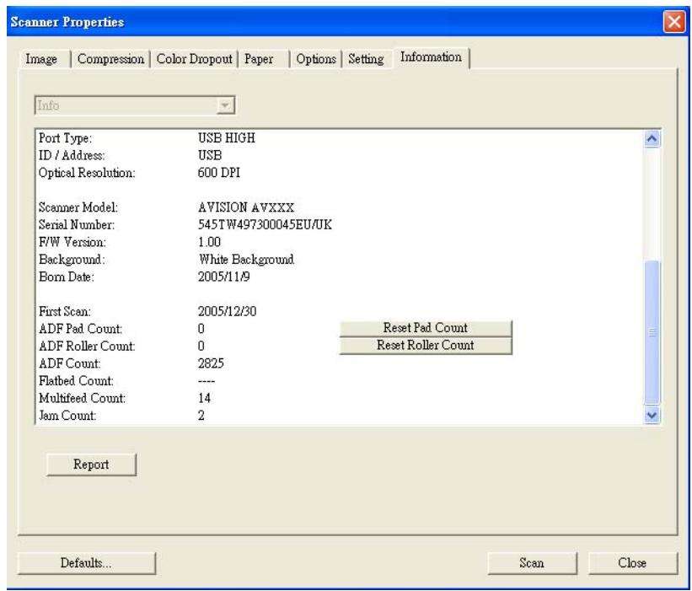The height and width of the screenshot is (591, 692).
Task: Generate a Report
Action: 91,465
